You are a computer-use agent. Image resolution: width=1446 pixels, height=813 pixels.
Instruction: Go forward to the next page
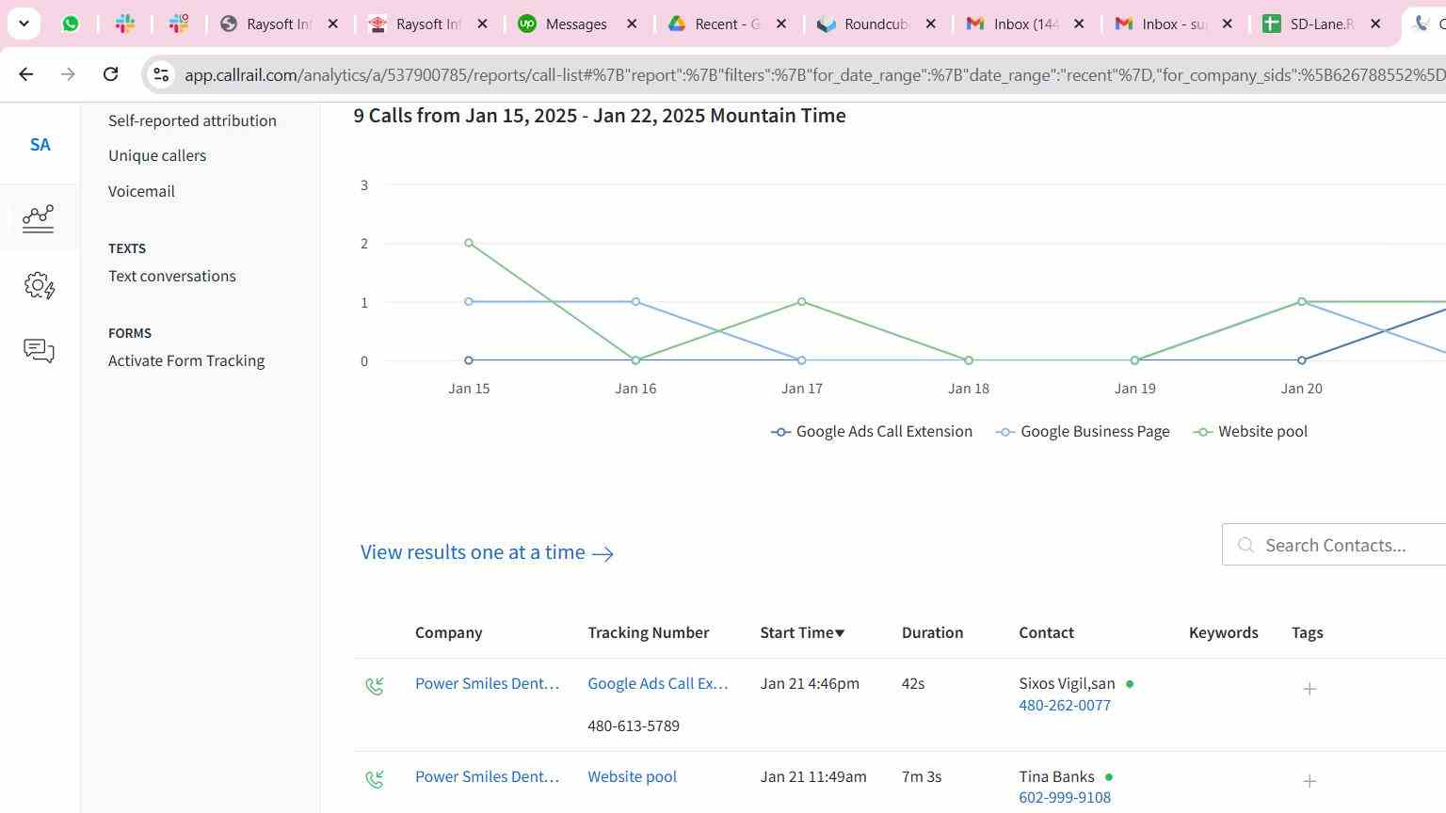tap(68, 74)
